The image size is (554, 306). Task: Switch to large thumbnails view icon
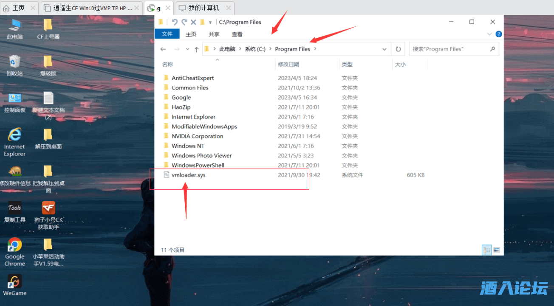pyautogui.click(x=496, y=250)
